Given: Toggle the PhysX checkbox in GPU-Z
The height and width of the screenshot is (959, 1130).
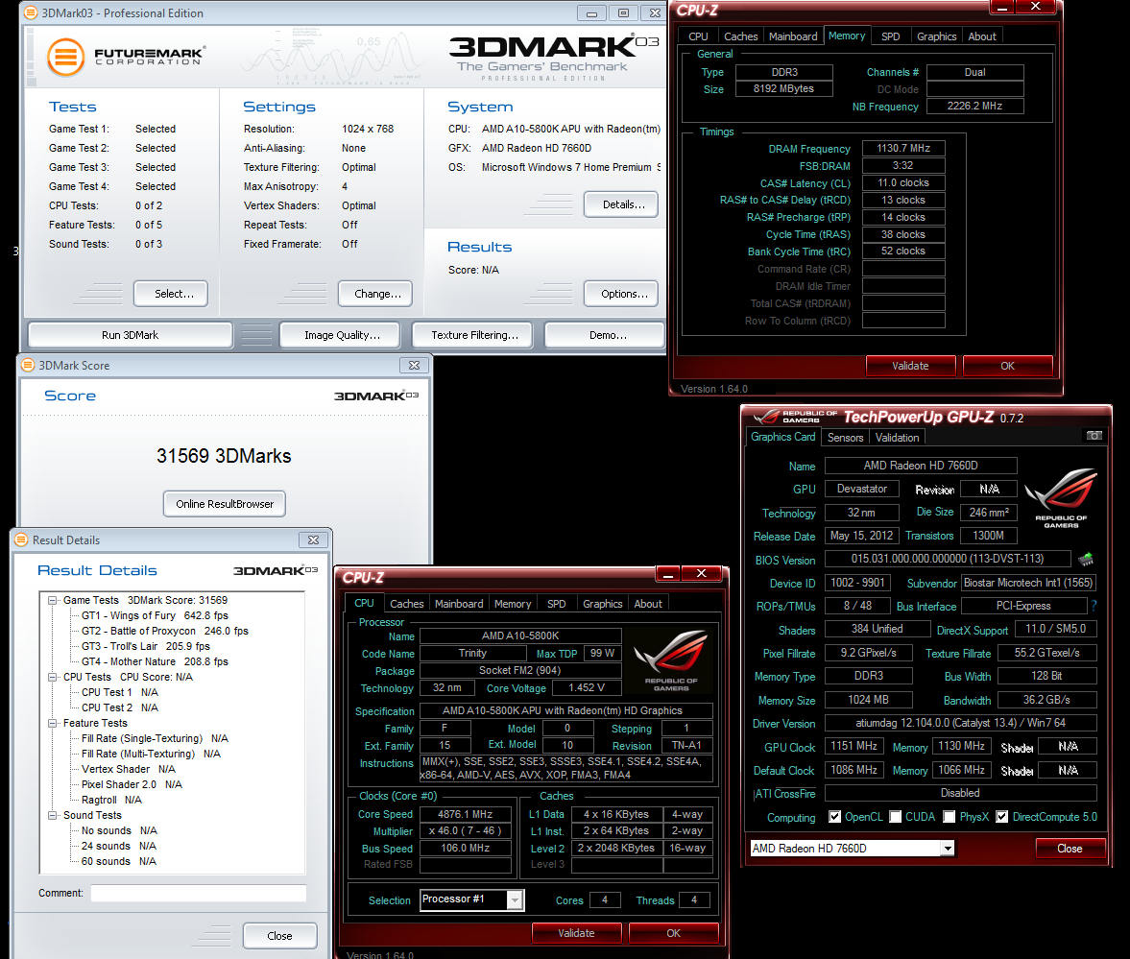Looking at the screenshot, I should [950, 816].
